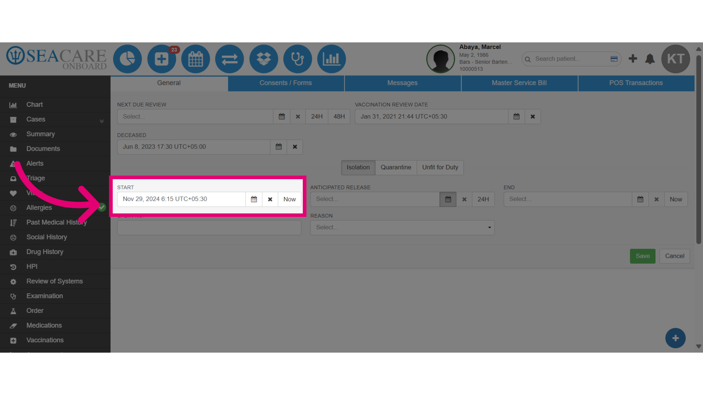Open Chart in the sidebar menu

[x=55, y=105]
